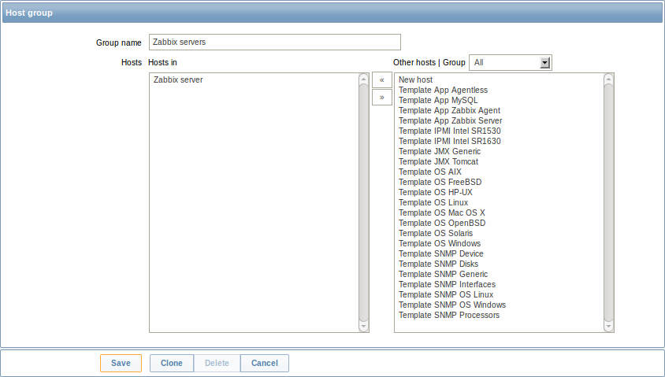This screenshot has height=377, width=665.
Task: Click the Group name input field
Action: [x=275, y=42]
